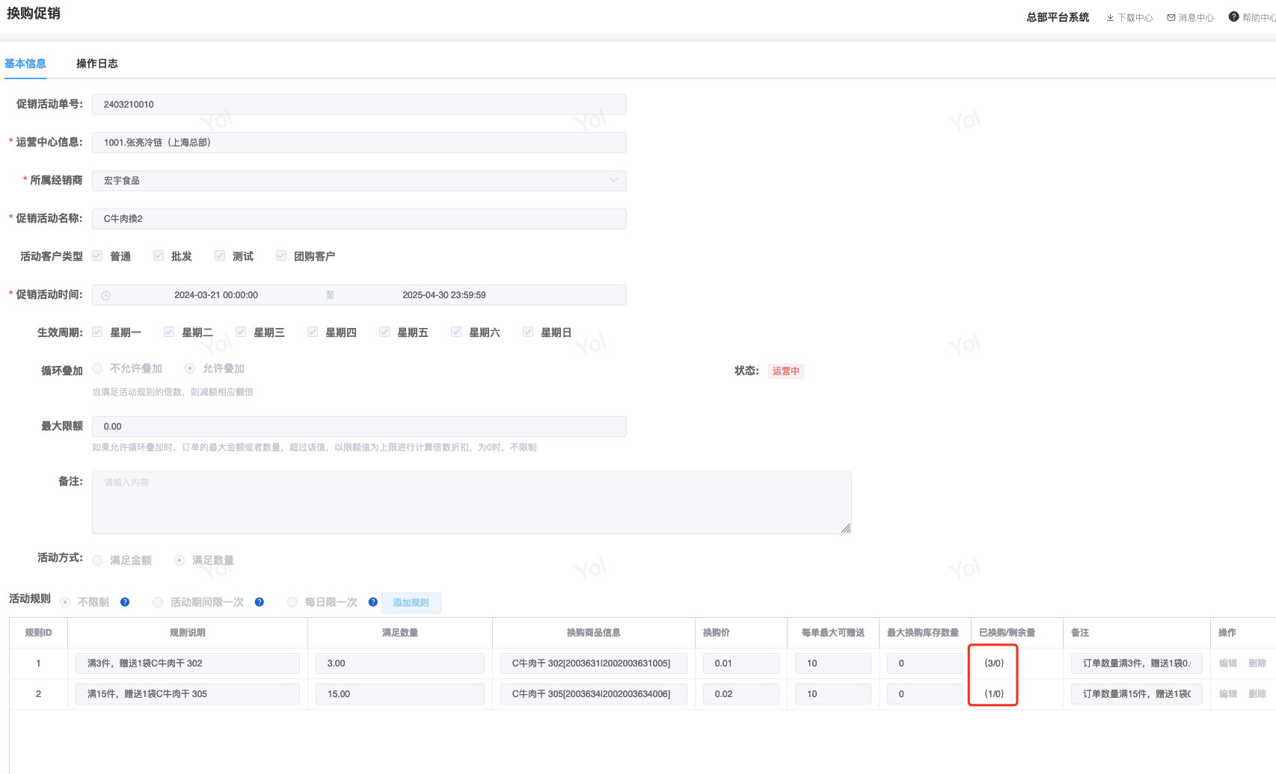This screenshot has width=1276, height=774.
Task: Click 删除 for rule 1
Action: [x=1257, y=663]
